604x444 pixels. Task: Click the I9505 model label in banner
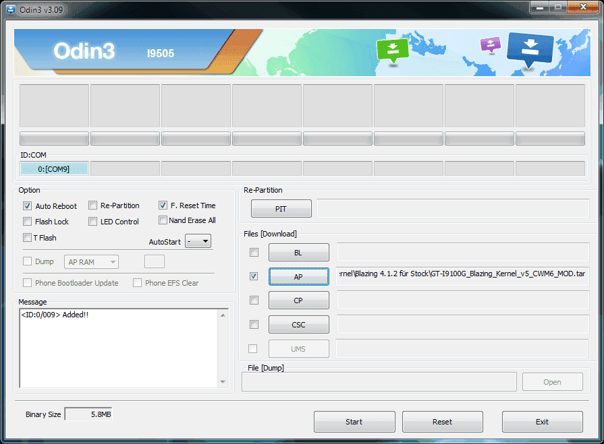coord(160,53)
